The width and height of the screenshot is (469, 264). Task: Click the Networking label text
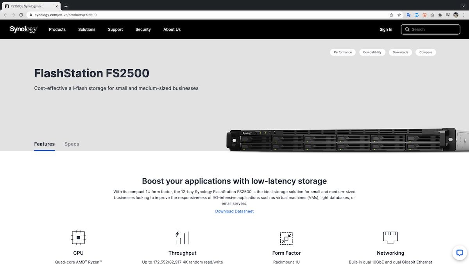click(390, 253)
